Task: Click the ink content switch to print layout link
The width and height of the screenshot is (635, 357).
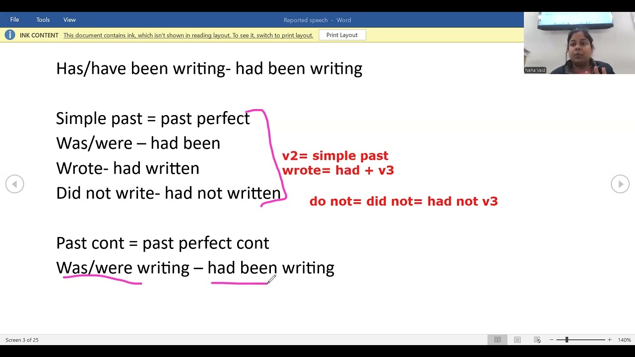Action: pos(188,35)
